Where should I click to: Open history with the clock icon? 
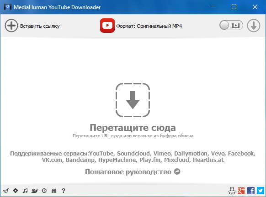coord(44,191)
